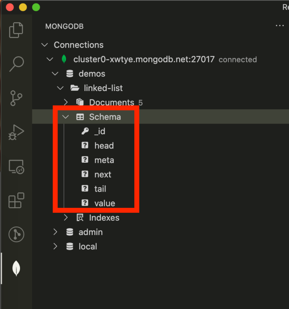
Task: Collapse the Connections tree node
Action: pyautogui.click(x=44, y=45)
